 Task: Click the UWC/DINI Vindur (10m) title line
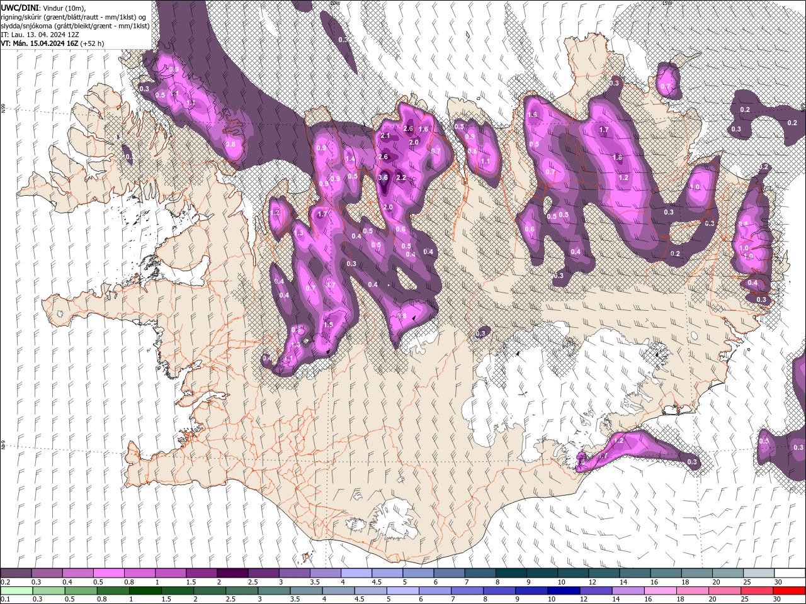(x=43, y=7)
